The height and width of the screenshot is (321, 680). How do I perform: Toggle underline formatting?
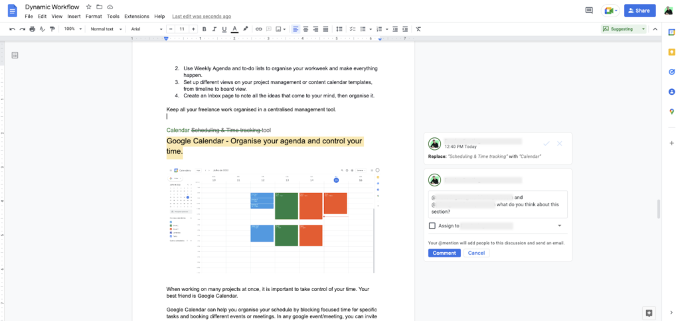click(224, 29)
